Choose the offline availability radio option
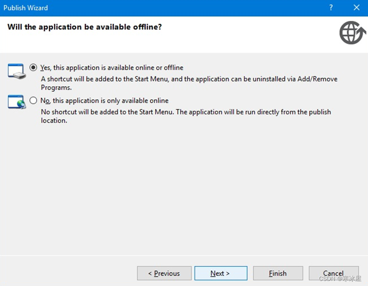Image resolution: width=368 pixels, height=286 pixels. (x=33, y=67)
